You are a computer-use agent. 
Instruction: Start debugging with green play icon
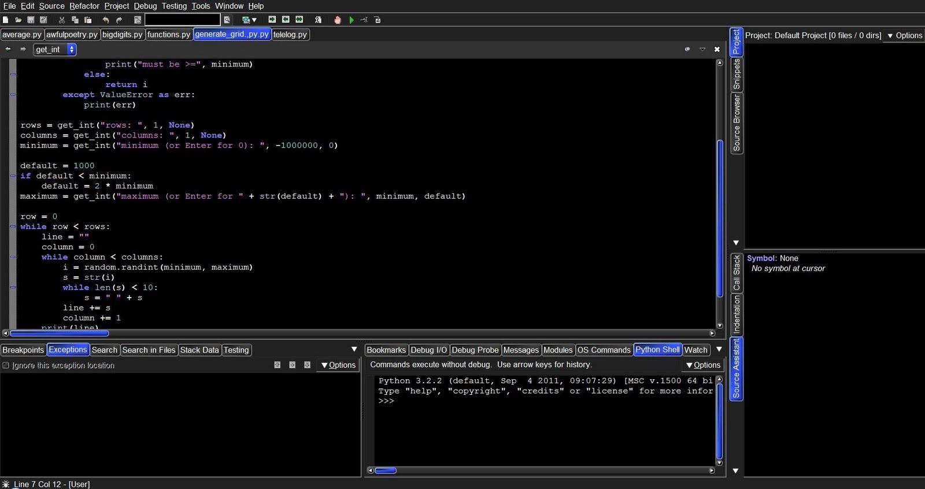pyautogui.click(x=351, y=20)
